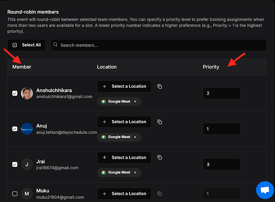Remove Google Meet from Jrai

pyautogui.click(x=135, y=173)
